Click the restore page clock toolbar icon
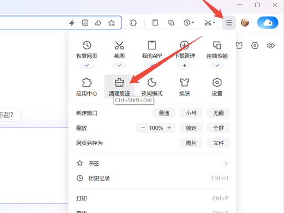Screen dimensions: 284x213 click(x=187, y=23)
